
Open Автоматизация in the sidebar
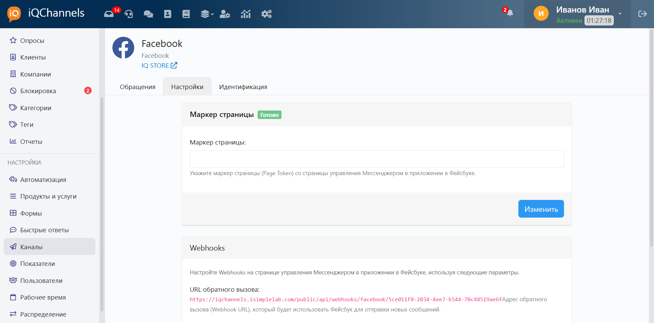pos(49,180)
